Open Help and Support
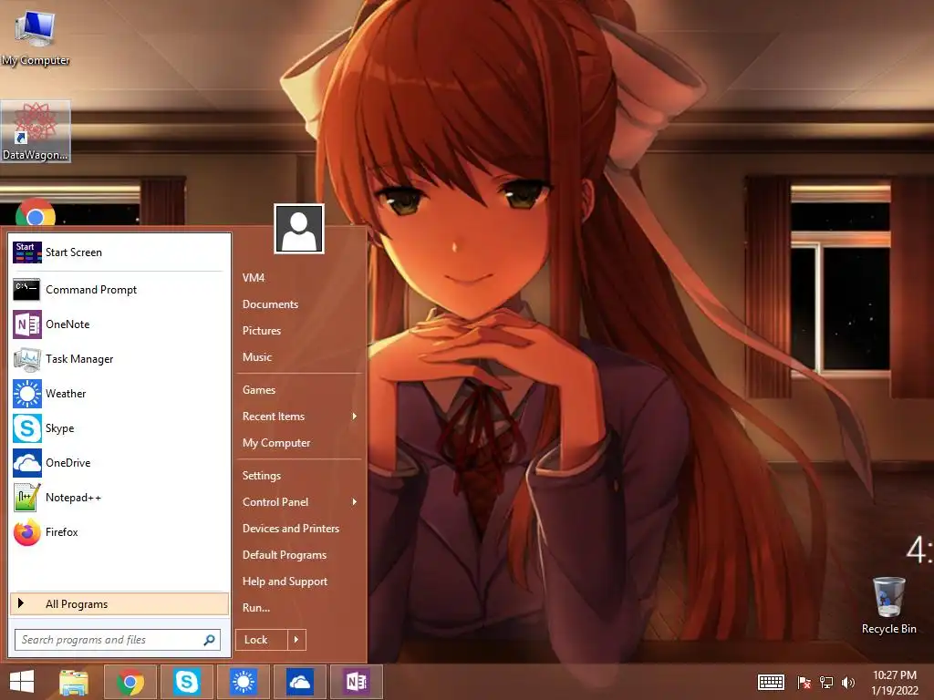The width and height of the screenshot is (934, 700). pyautogui.click(x=285, y=582)
